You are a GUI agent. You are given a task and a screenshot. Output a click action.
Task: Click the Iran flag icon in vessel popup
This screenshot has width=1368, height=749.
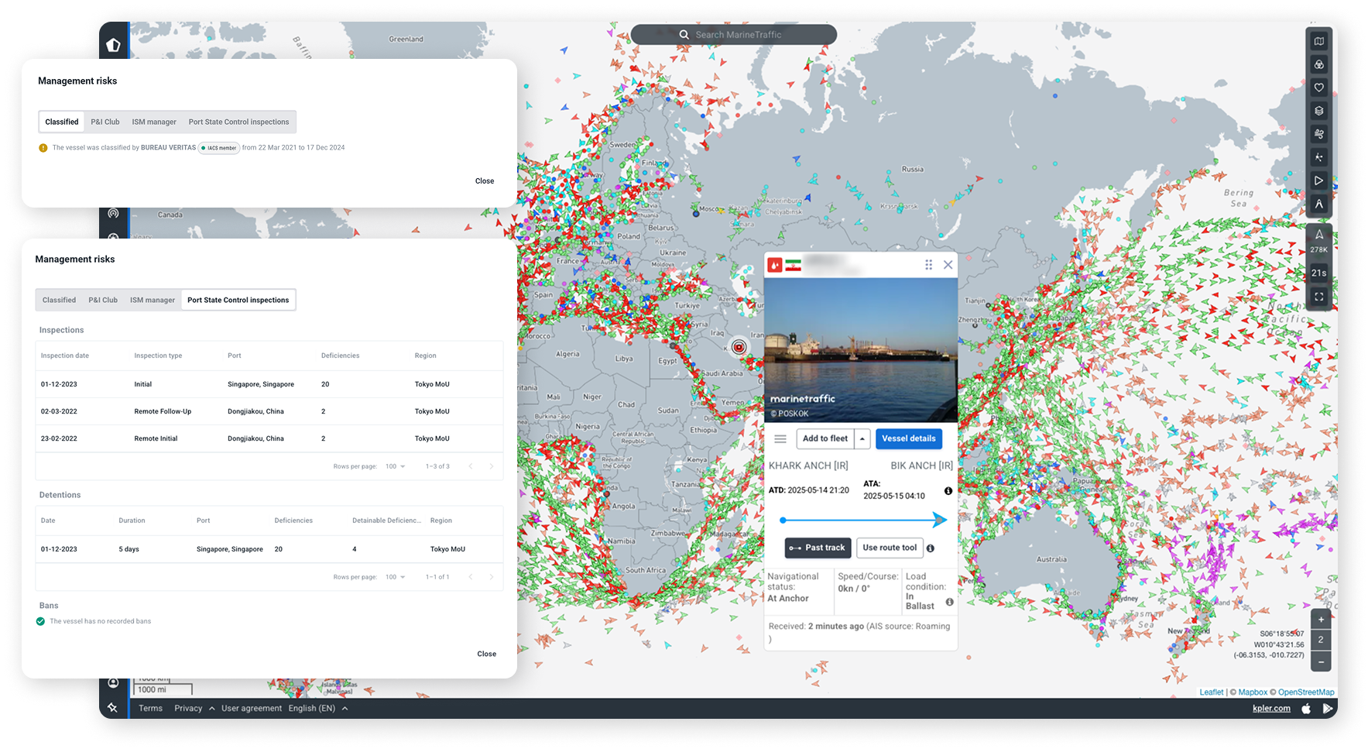click(x=793, y=265)
